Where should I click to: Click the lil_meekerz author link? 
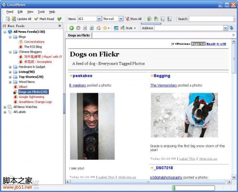pos(77,86)
